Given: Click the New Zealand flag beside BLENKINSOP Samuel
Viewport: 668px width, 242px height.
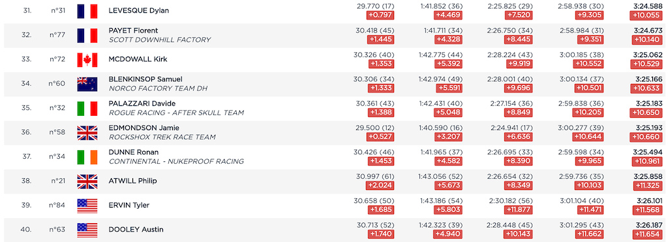Looking at the screenshot, I should pos(87,84).
